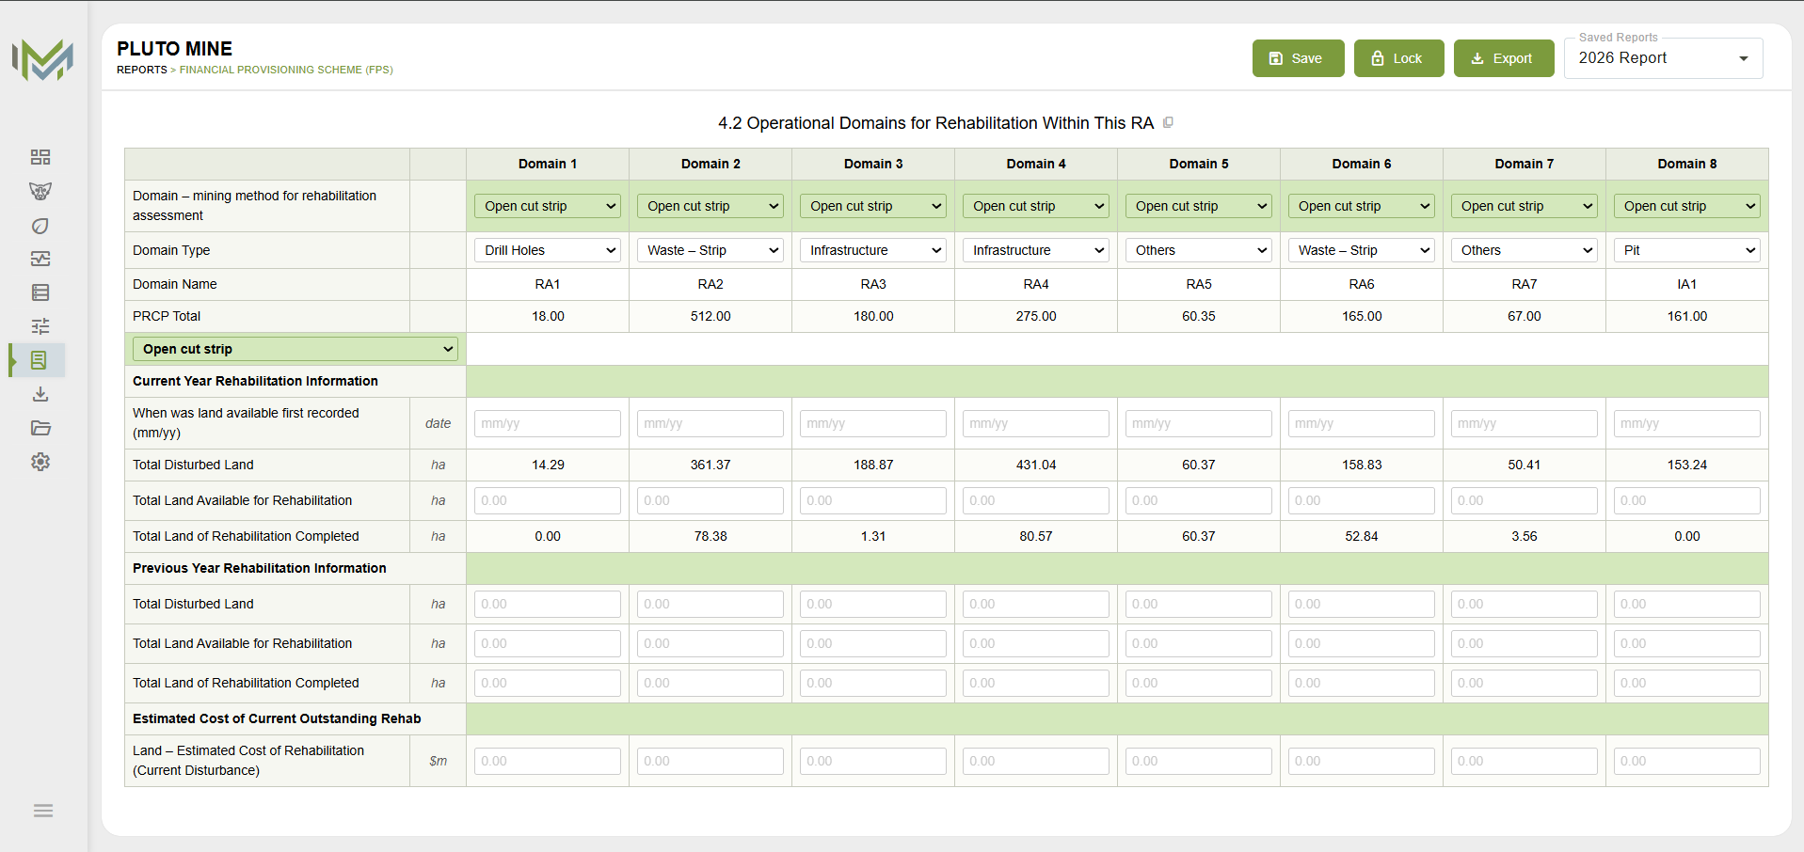Click Domain 4 land available date field
The image size is (1804, 852).
[1036, 423]
